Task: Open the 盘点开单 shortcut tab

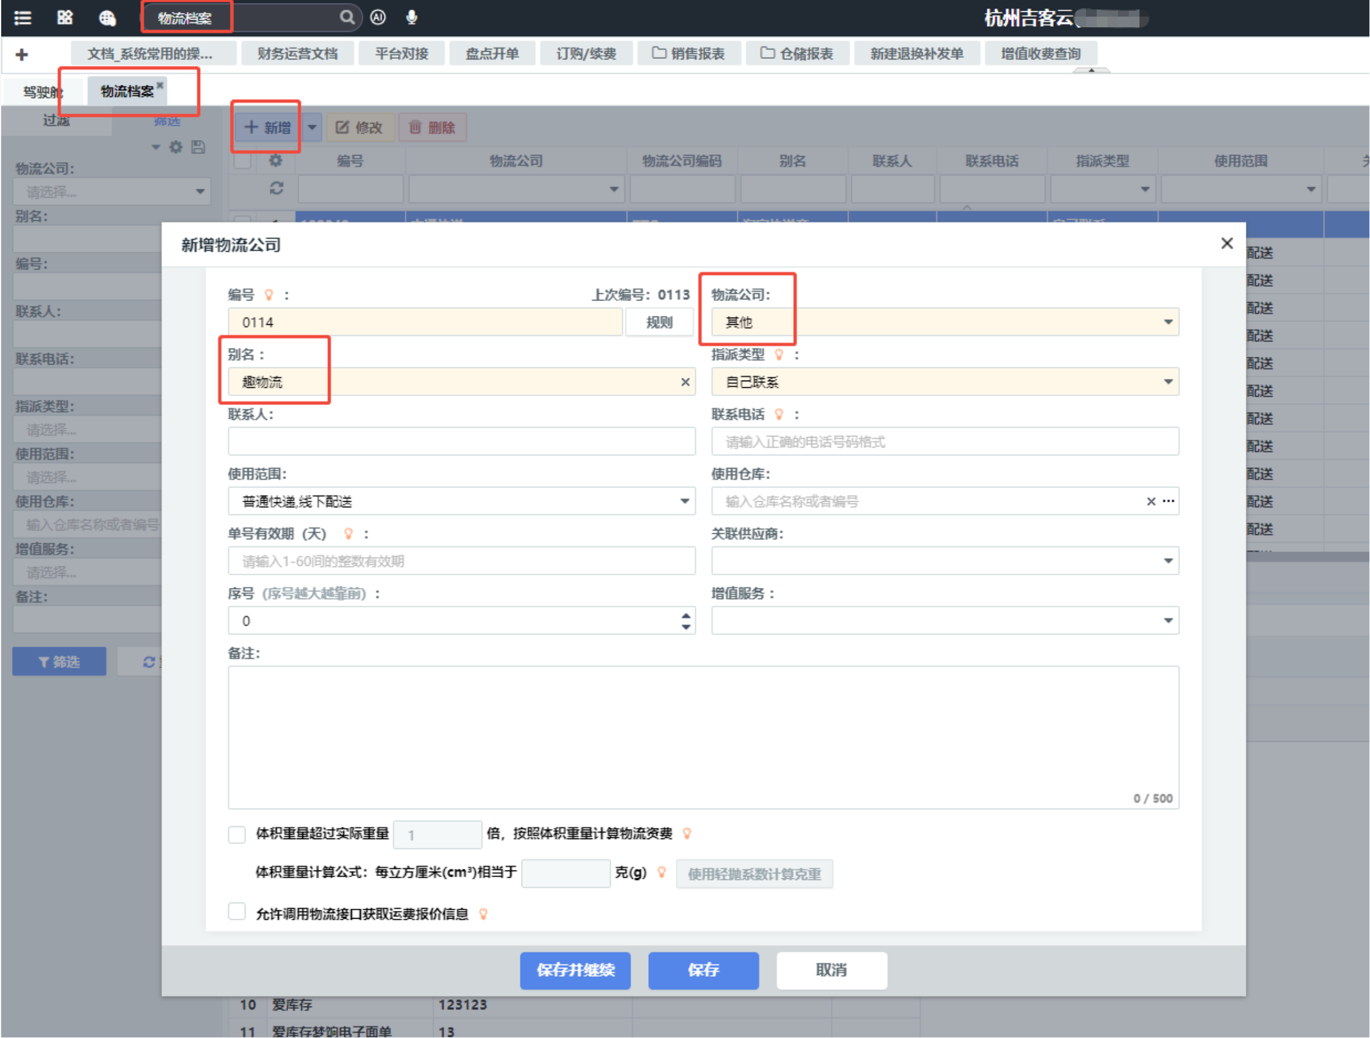Action: pos(492,54)
